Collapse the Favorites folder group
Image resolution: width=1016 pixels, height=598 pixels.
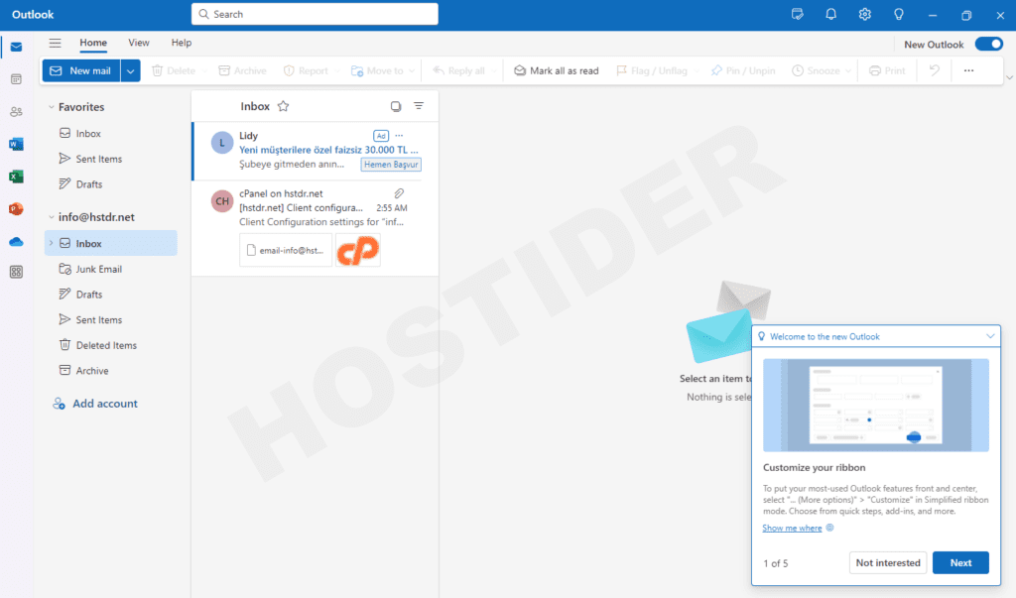(50, 107)
